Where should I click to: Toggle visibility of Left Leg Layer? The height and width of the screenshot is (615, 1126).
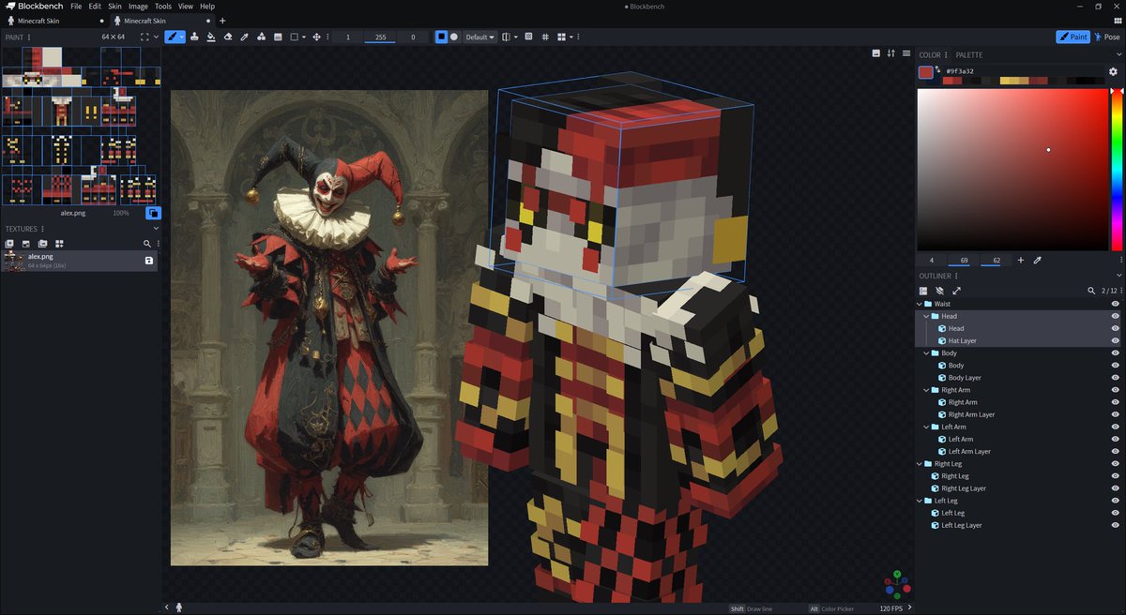tap(1116, 525)
